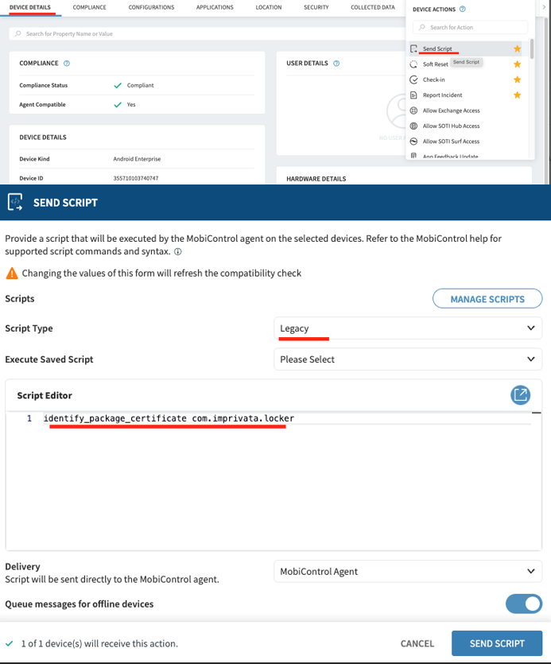Click the User Details help icon
Screen dimensions: 551x664
336,63
